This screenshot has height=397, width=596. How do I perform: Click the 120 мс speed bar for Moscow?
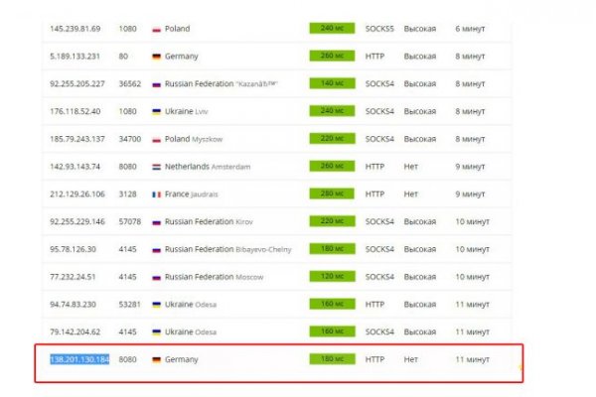332,278
